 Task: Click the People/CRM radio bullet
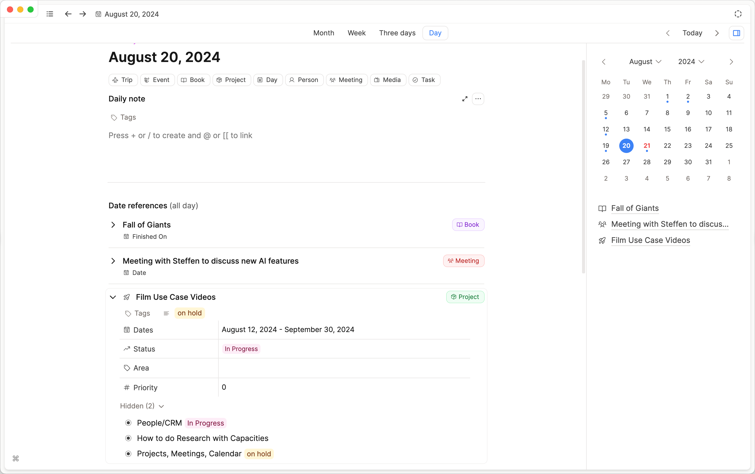pyautogui.click(x=128, y=423)
